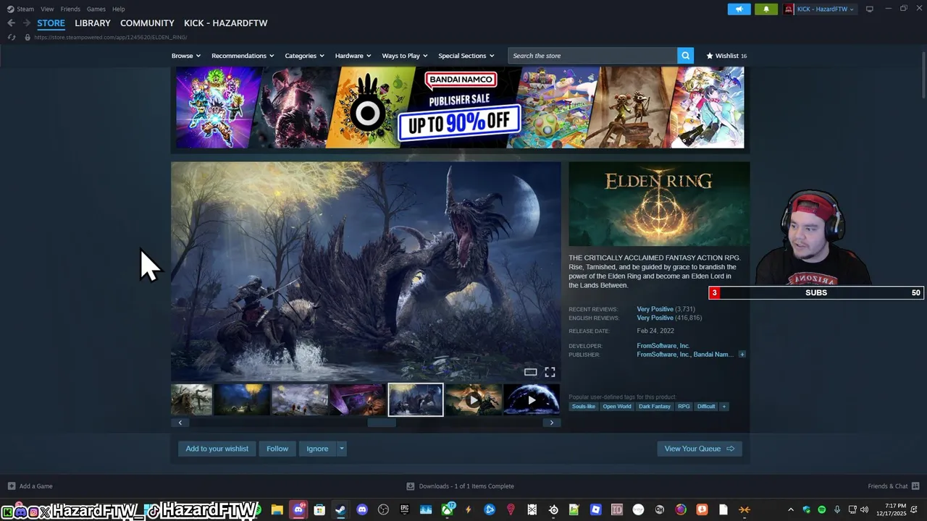Click the Xbox app taskbar icon

(x=448, y=510)
